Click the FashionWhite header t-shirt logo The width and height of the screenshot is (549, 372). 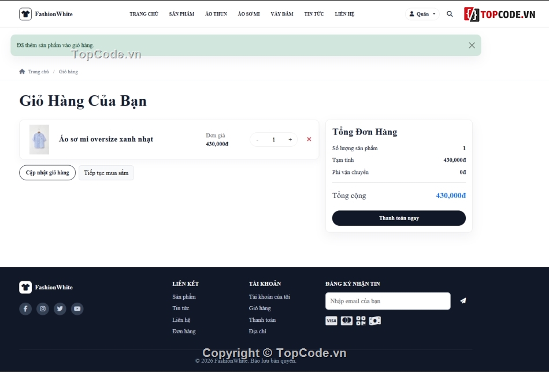(x=25, y=14)
